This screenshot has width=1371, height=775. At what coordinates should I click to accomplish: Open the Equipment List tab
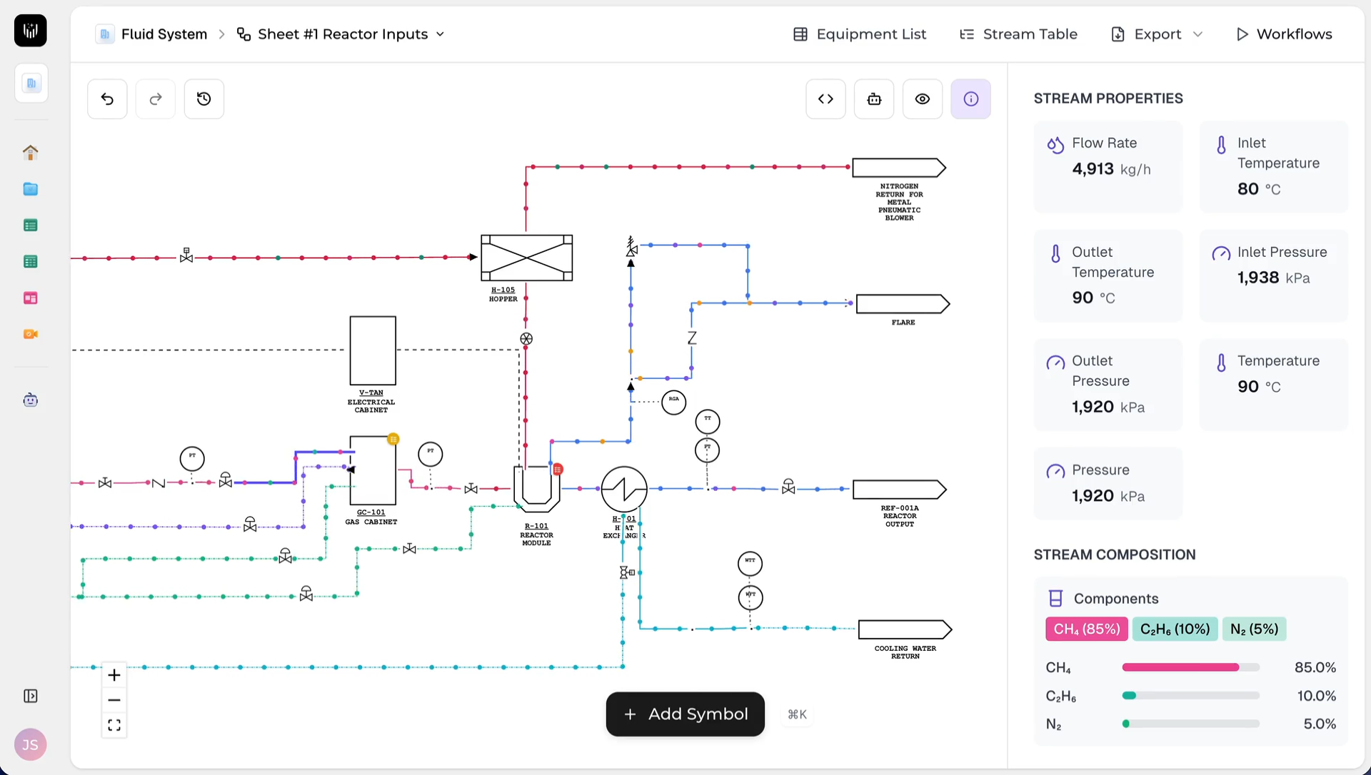[860, 34]
